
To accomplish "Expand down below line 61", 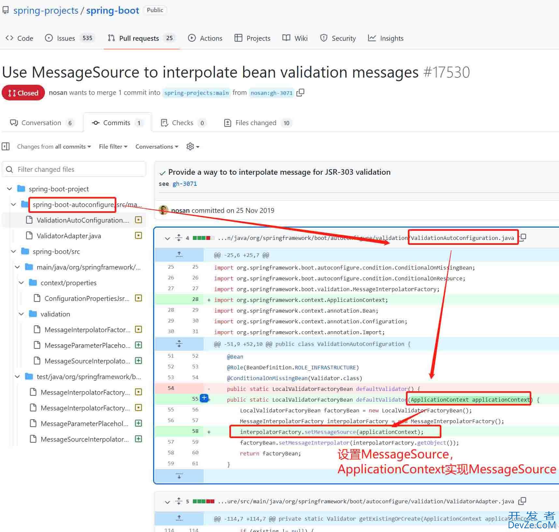I will (x=179, y=476).
